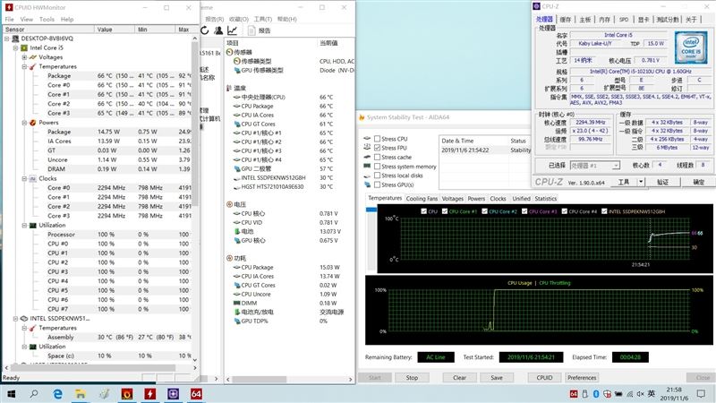Open the 工具(T) menu in AIDA64

(263, 19)
